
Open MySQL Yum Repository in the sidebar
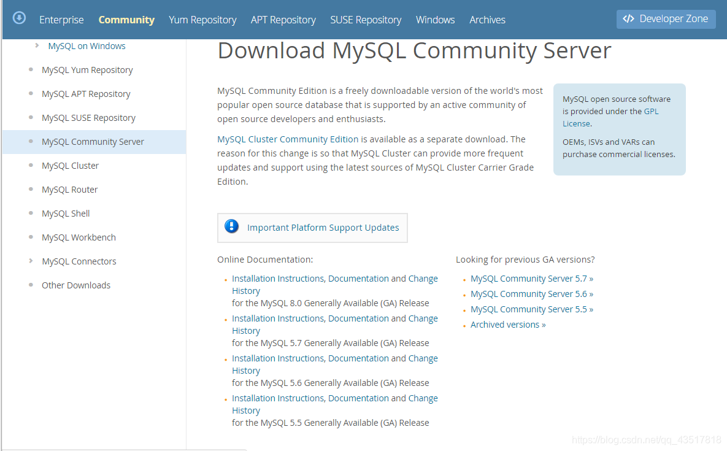tap(87, 70)
